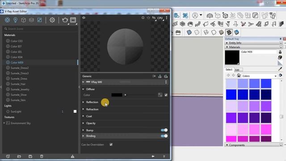Click the details arrow beside Colors dropdown
The width and height of the screenshot is (286, 161).
(x=280, y=76)
